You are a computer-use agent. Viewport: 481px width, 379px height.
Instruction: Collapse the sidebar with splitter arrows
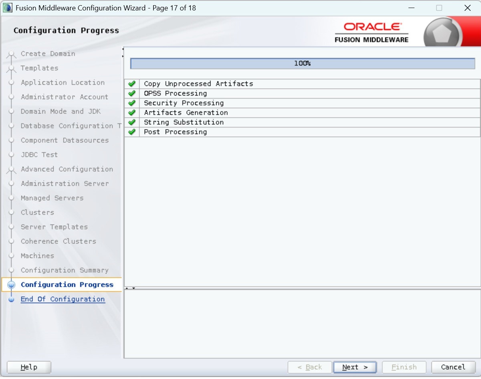[123, 53]
